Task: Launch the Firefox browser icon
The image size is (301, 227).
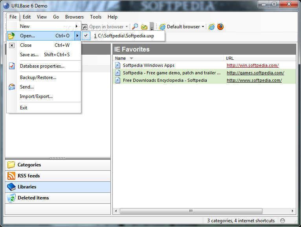Action: click(220, 26)
